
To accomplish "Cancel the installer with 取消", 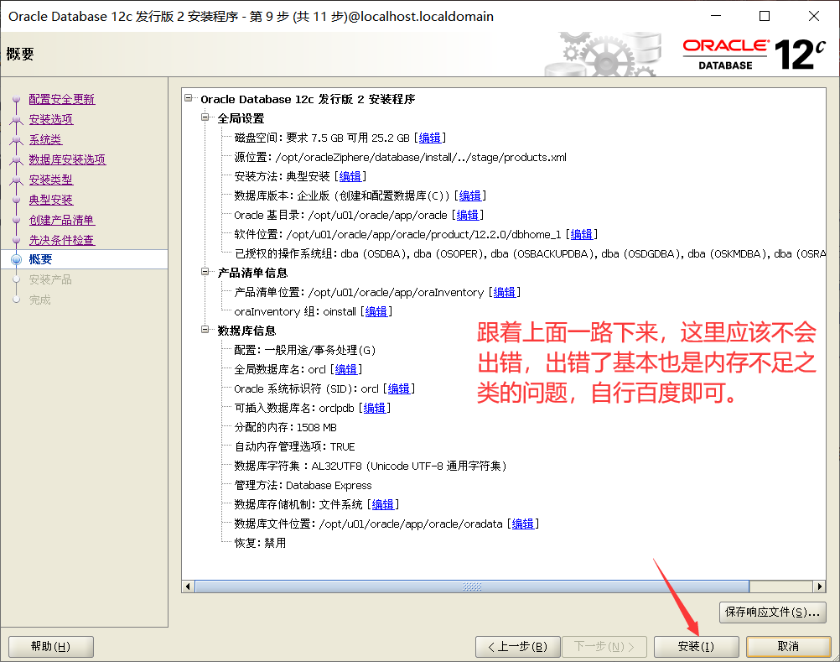I will click(x=789, y=646).
